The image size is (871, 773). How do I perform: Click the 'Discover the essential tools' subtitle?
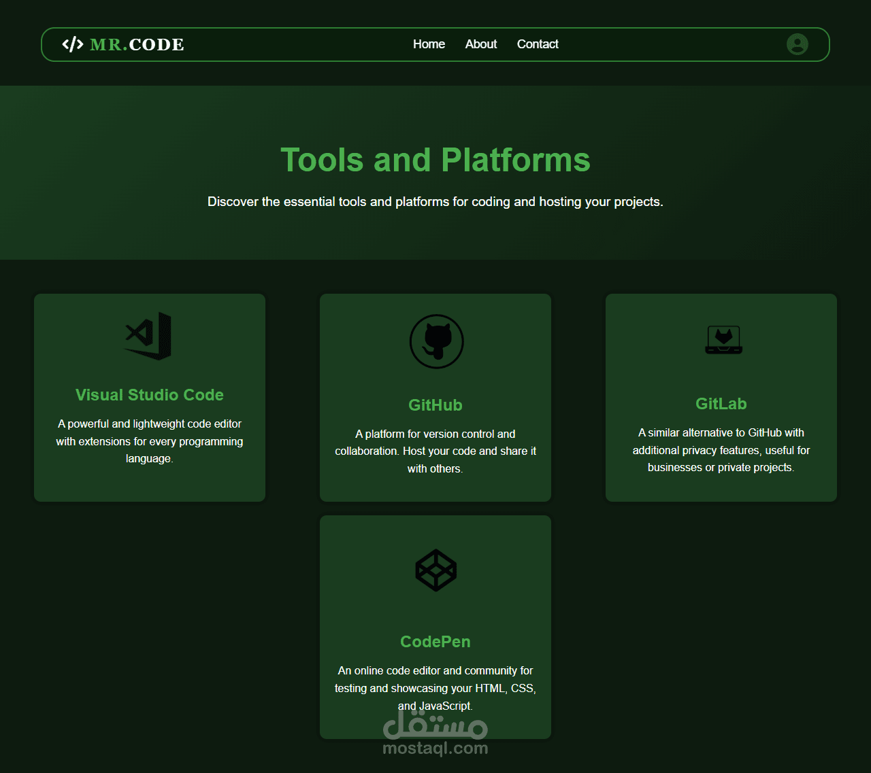(435, 202)
